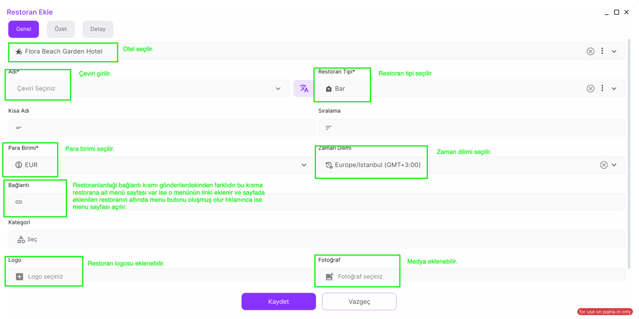Viewport: 639px width, 319px height.
Task: Click the add logo plus icon
Action: point(19,277)
